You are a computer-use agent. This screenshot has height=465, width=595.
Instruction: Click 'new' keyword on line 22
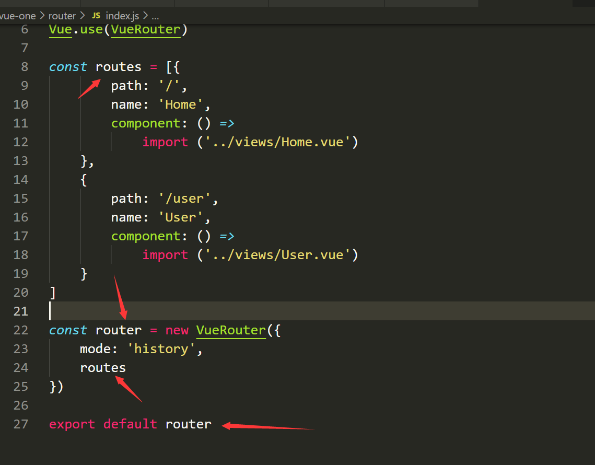pos(177,330)
